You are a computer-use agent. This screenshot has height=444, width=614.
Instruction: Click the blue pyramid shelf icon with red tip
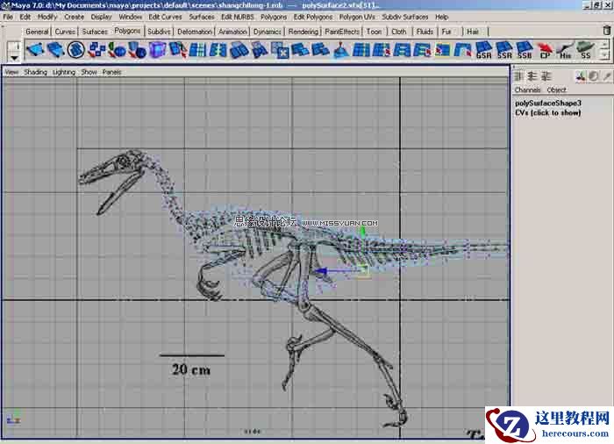pyautogui.click(x=341, y=51)
